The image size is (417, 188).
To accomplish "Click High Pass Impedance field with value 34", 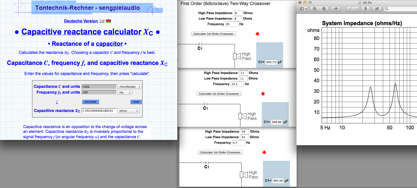I will point(245,132).
